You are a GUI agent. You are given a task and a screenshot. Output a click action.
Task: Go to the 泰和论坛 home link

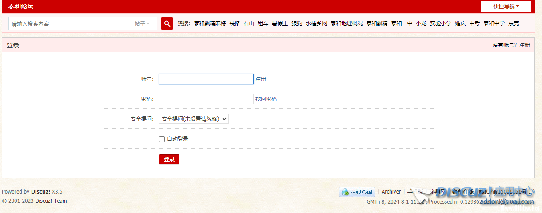point(20,6)
